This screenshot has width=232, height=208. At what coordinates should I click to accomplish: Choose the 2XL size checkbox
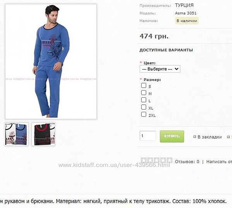point(143,114)
